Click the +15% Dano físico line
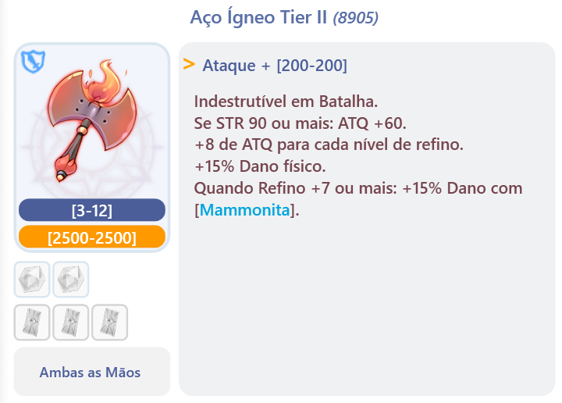The height and width of the screenshot is (403, 562). (260, 166)
